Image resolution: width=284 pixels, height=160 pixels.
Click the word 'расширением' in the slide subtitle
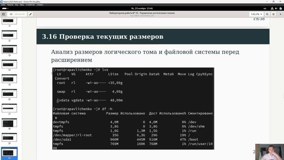click(71, 60)
